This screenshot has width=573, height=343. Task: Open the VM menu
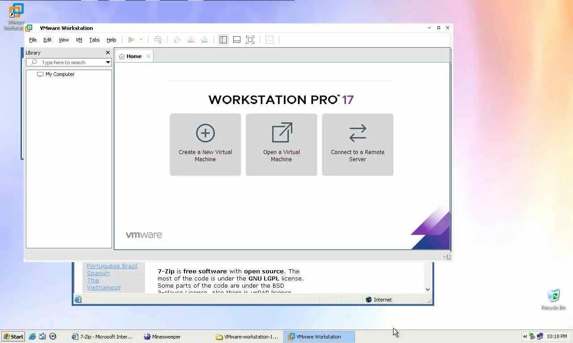coord(79,40)
